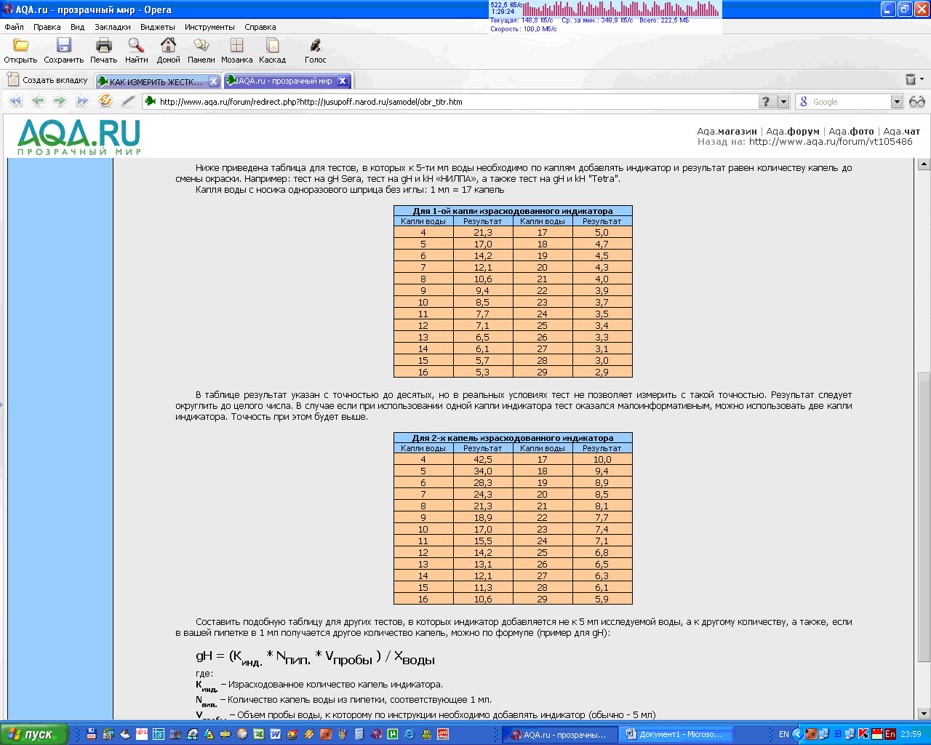Arrange windows with Мозаика icon

pos(236,46)
